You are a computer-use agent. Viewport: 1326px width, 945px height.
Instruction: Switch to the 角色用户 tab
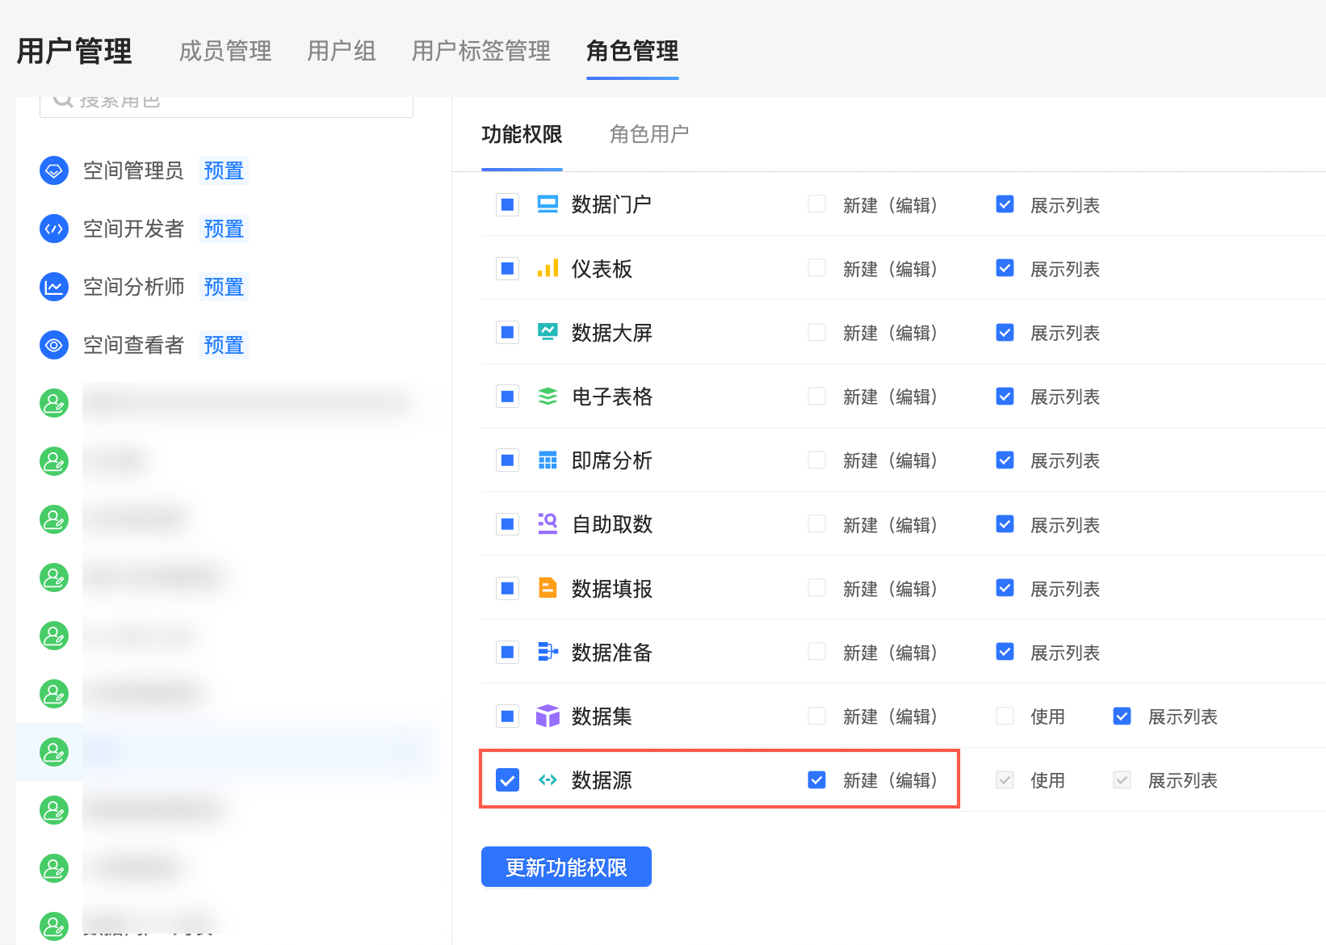[x=648, y=134]
